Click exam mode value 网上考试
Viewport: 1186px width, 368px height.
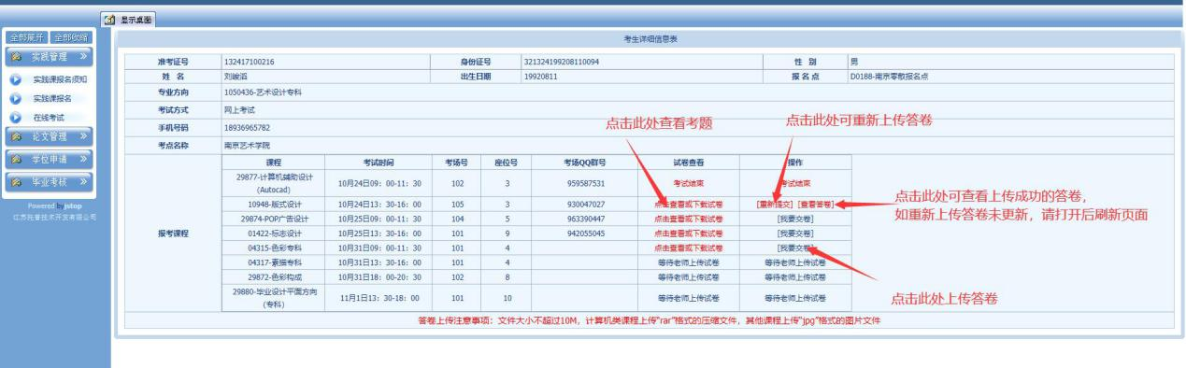(239, 110)
